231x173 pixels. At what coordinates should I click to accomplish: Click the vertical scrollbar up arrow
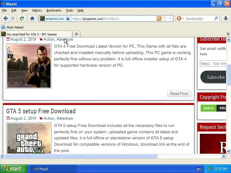click(228, 40)
